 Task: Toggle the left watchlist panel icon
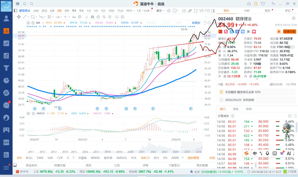(15, 11)
